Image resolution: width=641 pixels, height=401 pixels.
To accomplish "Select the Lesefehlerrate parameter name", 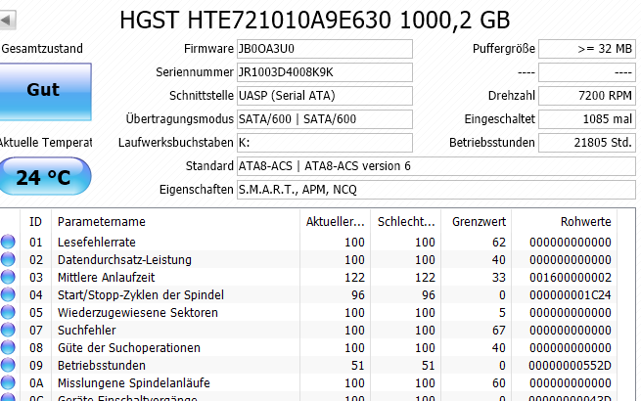I will coord(97,242).
